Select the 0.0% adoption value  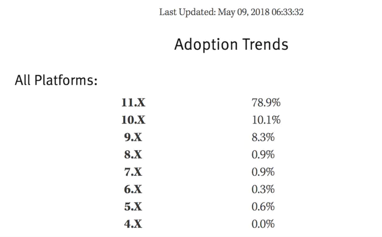[x=263, y=224]
